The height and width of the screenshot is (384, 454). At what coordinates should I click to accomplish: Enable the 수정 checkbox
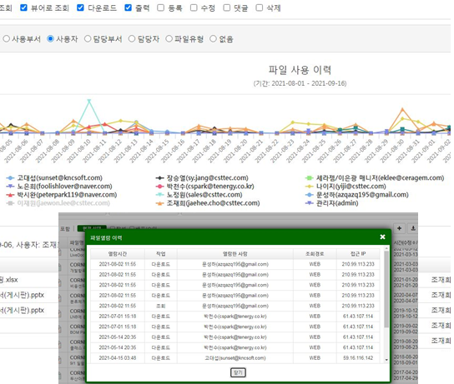(x=194, y=7)
